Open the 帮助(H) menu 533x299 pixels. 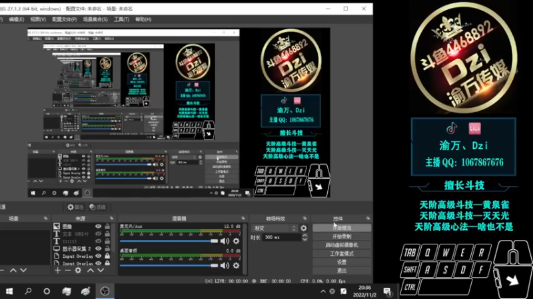coord(143,19)
